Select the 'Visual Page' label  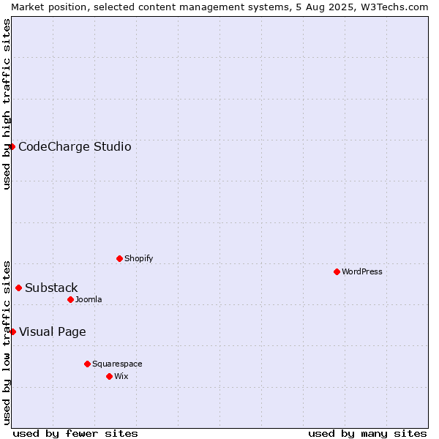53,332
